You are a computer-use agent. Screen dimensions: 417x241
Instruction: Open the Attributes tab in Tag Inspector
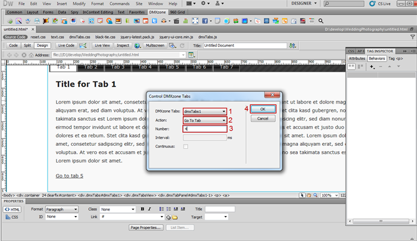[357, 58]
